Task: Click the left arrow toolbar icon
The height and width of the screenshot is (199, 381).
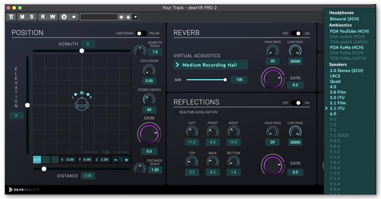Action: [x=74, y=17]
